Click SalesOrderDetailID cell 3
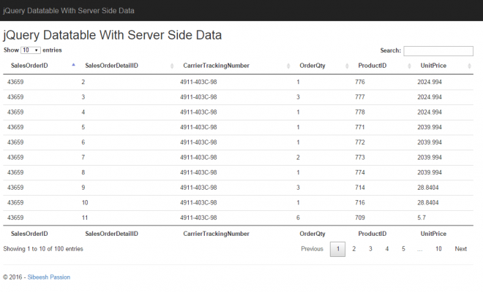483x292 pixels. coord(83,97)
